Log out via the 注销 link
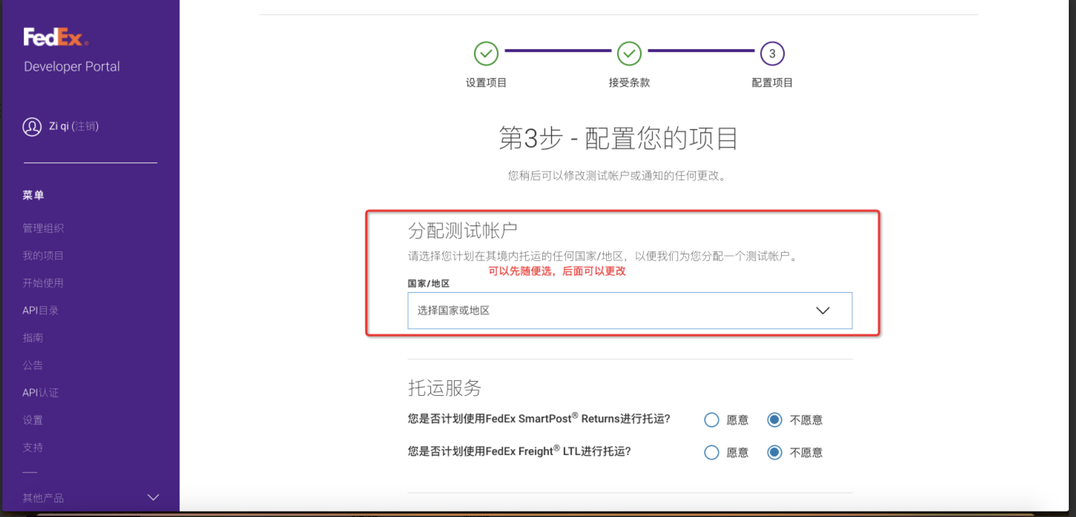This screenshot has height=517, width=1076. [85, 126]
